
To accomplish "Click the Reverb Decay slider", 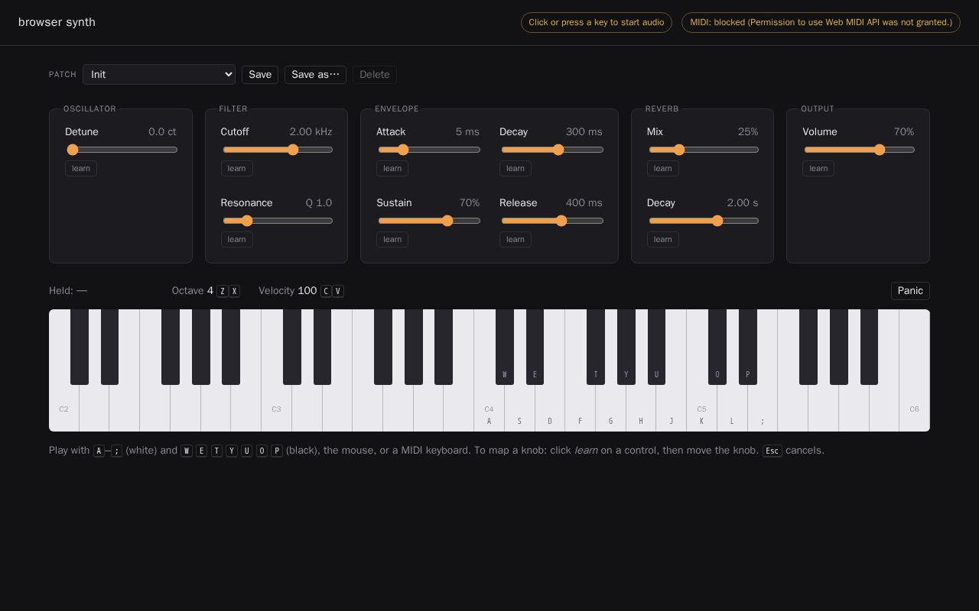I will [704, 221].
